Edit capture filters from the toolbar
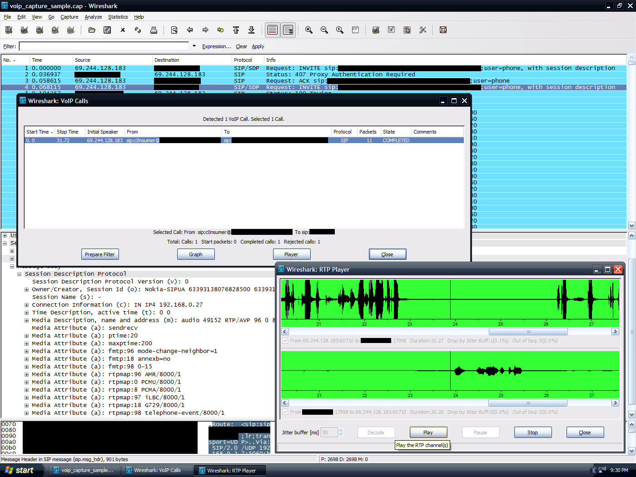Image resolution: width=636 pixels, height=477 pixels. 376,30
